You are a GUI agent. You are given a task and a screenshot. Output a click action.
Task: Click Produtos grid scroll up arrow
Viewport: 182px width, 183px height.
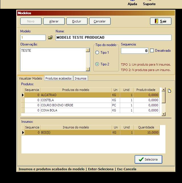[163, 90]
